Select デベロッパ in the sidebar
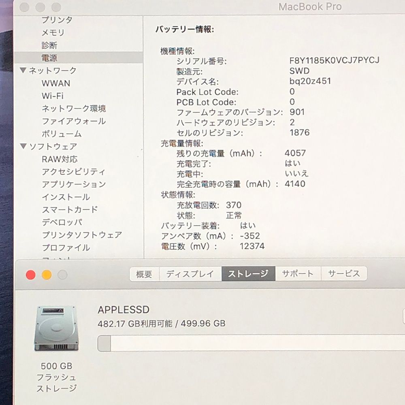405x405 pixels. [62, 222]
